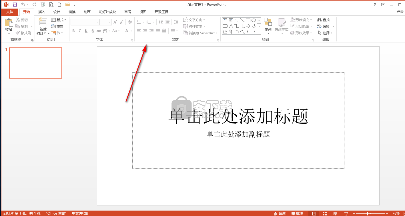Click the zoom percentage 78%
This screenshot has width=405, height=216.
click(396, 213)
